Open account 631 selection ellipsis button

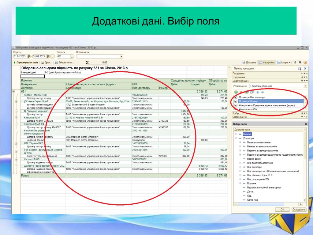[x=72, y=57]
